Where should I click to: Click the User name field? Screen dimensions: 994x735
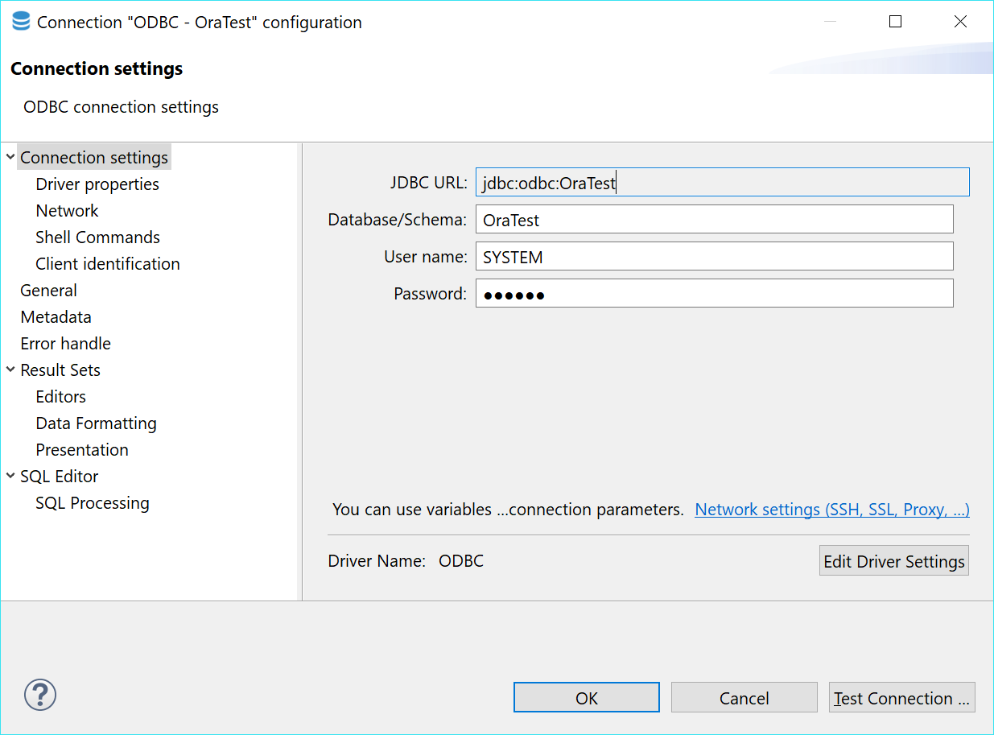[714, 256]
